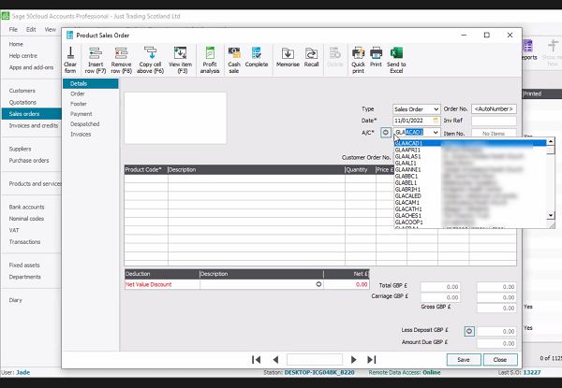The height and width of the screenshot is (388, 562).
Task: Click the record number box in navigation bar
Action: tap(315, 359)
